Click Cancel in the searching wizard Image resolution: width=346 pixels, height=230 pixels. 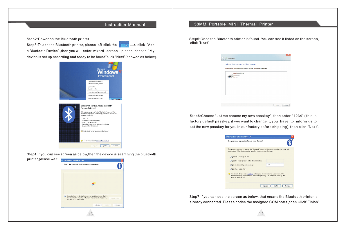click(x=117, y=205)
